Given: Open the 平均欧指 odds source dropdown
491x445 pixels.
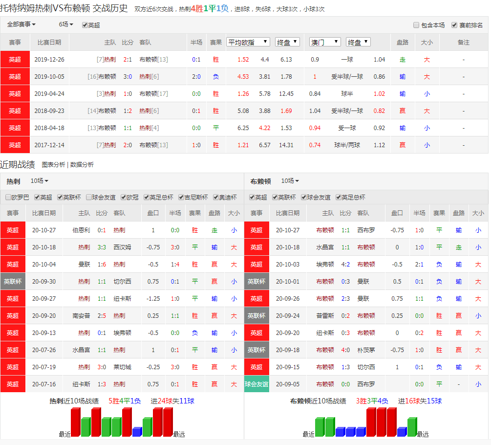Looking at the screenshot, I should [x=248, y=42].
